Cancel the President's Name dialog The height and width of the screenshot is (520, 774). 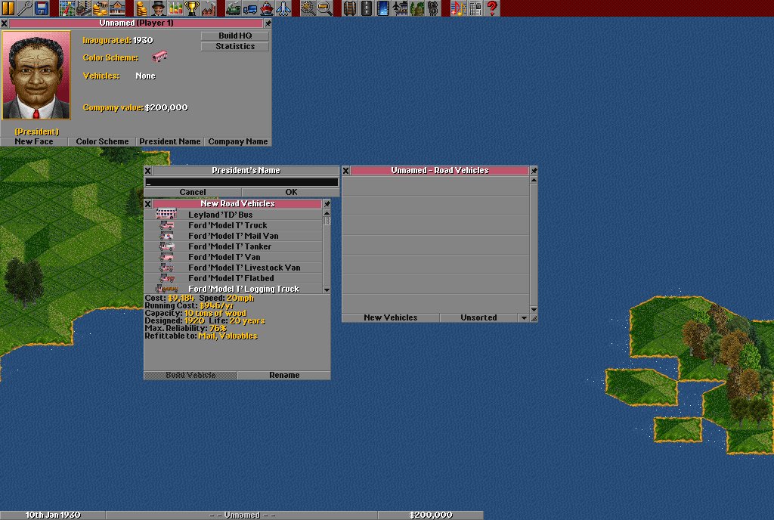click(193, 193)
